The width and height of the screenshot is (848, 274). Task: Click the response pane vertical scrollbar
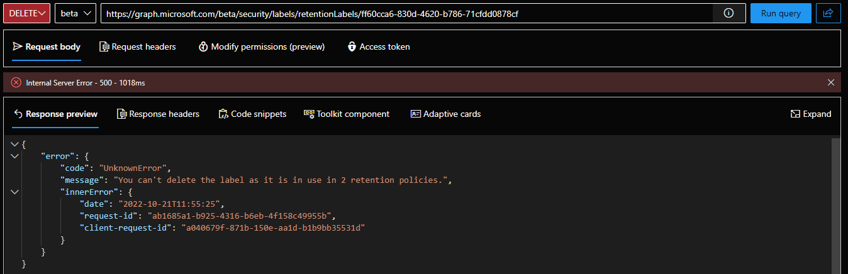pyautogui.click(x=835, y=201)
